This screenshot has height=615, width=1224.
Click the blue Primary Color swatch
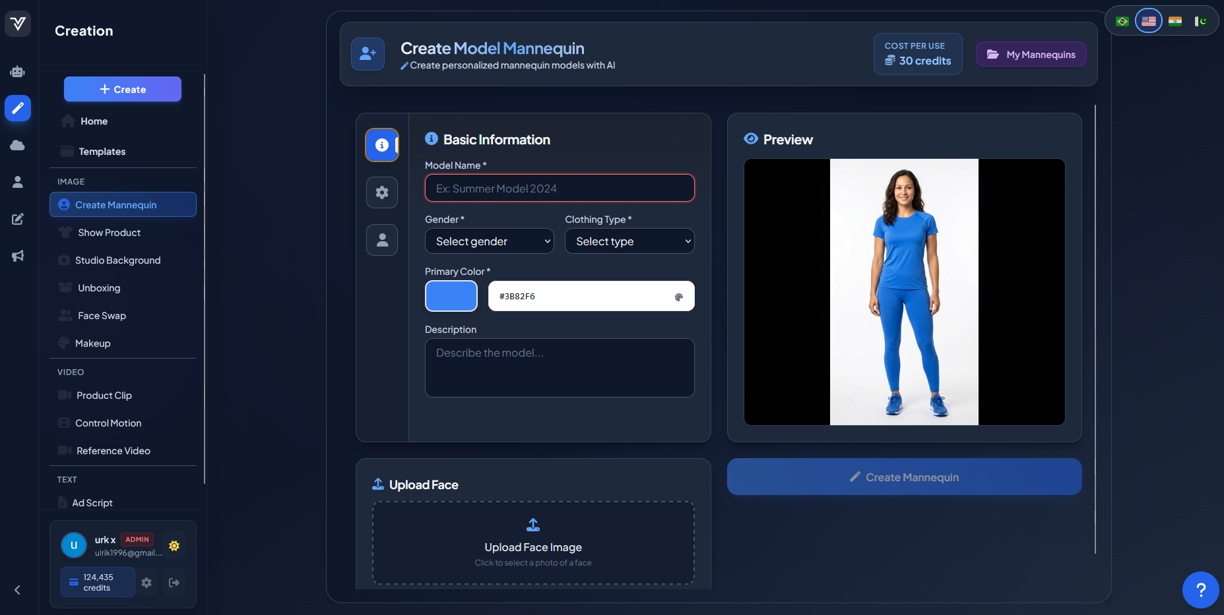[451, 296]
